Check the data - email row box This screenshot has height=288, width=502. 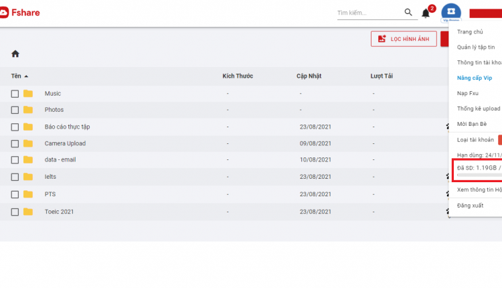(15, 160)
